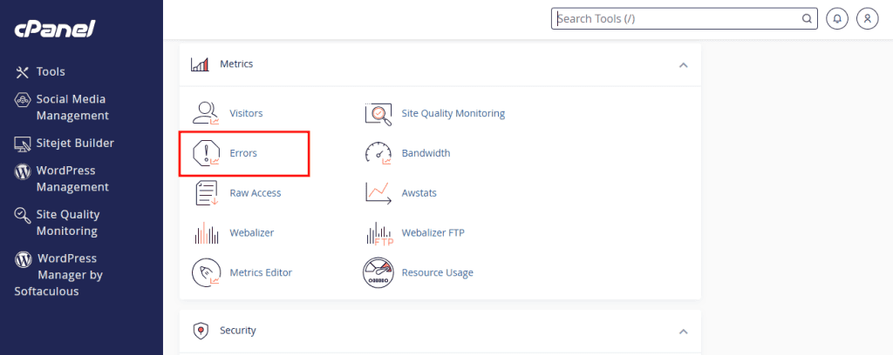The height and width of the screenshot is (355, 893).
Task: Click the Sitejet Builder monitor icon
Action: pos(22,144)
